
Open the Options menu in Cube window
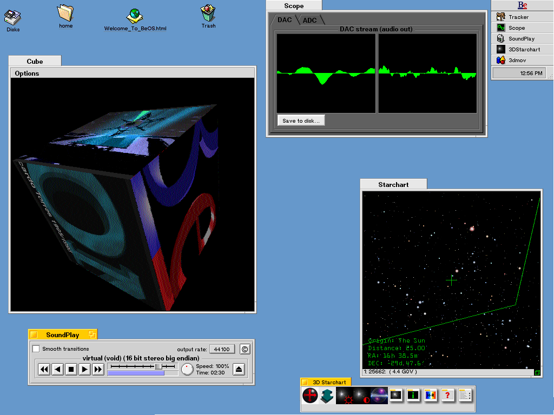(x=27, y=73)
